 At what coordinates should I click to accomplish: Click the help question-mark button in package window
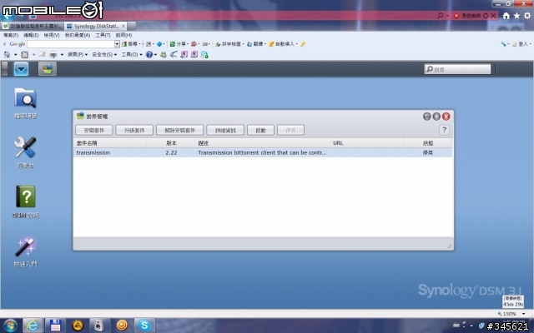[x=444, y=130]
